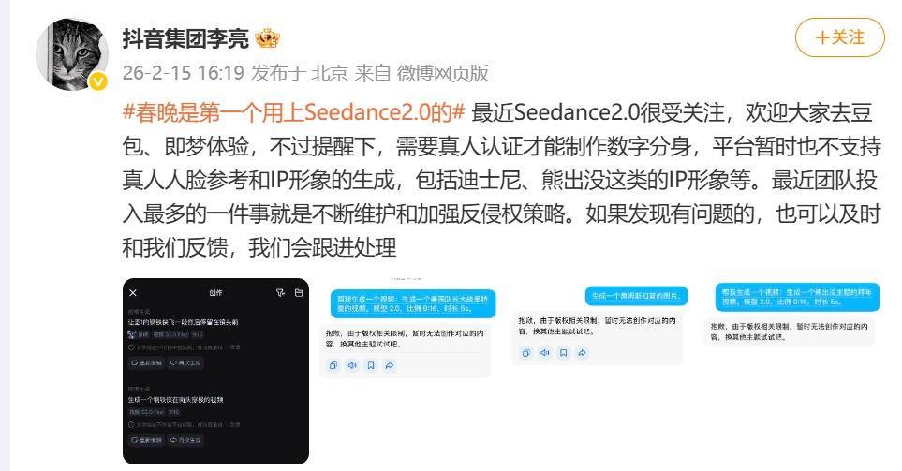Viewport: 902px width, 471px height.
Task: Click copy icon under the 美国队长 prompt reply
Action: coord(333,365)
